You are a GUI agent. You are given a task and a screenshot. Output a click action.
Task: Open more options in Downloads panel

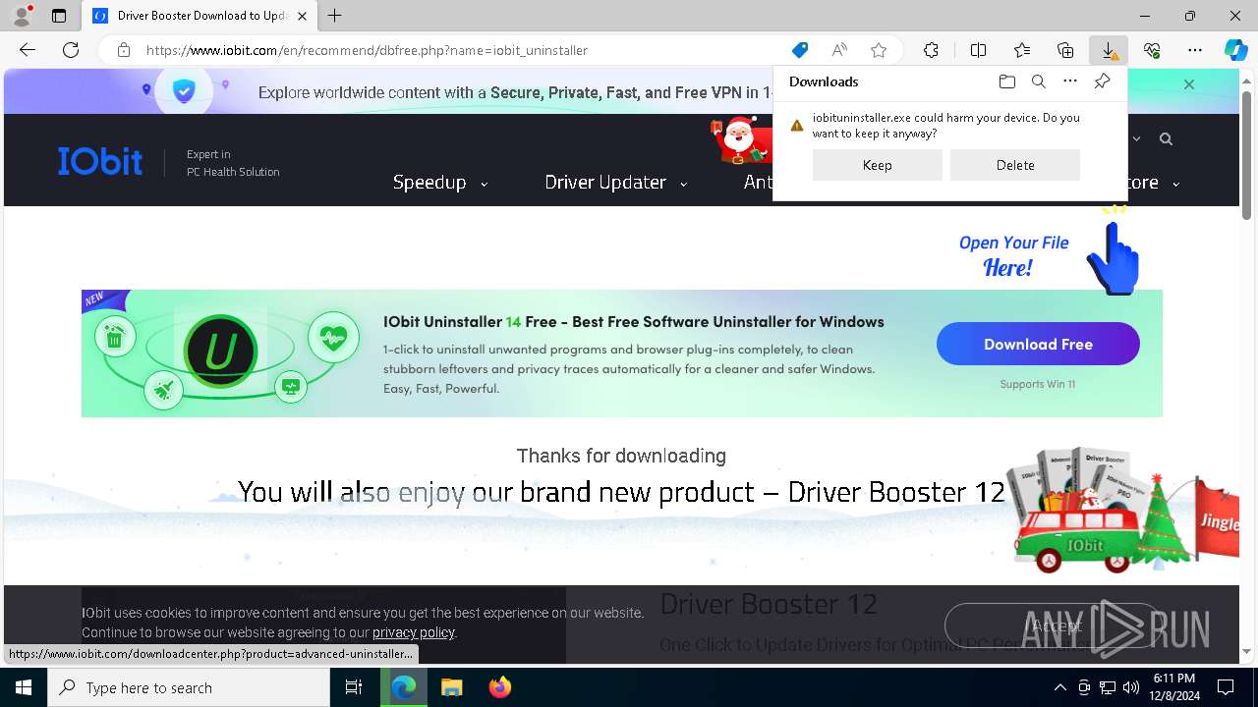(1070, 82)
